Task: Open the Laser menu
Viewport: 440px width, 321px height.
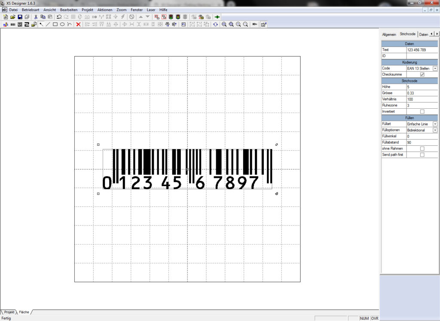Action: [151, 9]
